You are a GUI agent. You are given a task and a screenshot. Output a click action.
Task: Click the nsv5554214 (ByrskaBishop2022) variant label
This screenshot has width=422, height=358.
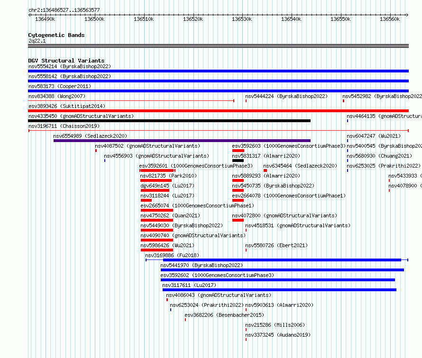(x=70, y=66)
